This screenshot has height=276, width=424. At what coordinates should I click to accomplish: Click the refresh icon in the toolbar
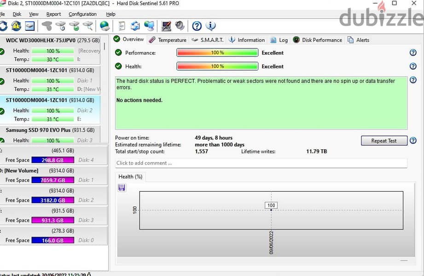tap(3, 26)
